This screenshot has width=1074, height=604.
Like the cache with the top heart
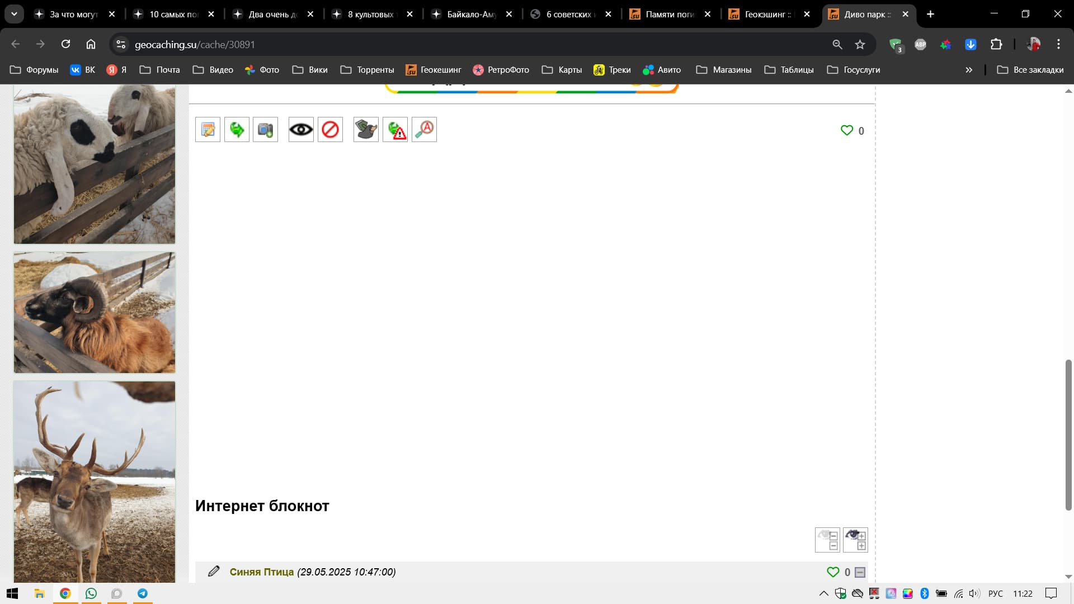(846, 130)
